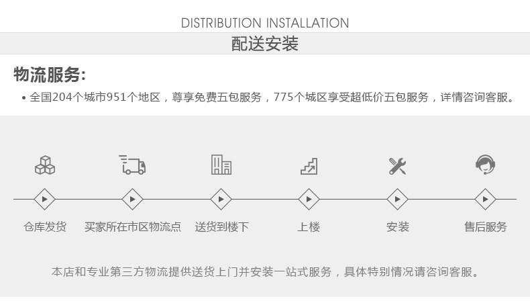This screenshot has height=303, width=530.
Task: Click the warehouse boxes icon
Action: 45,165
